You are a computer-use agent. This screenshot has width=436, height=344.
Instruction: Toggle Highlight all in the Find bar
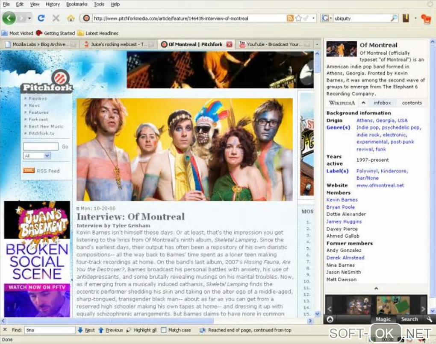[141, 330]
